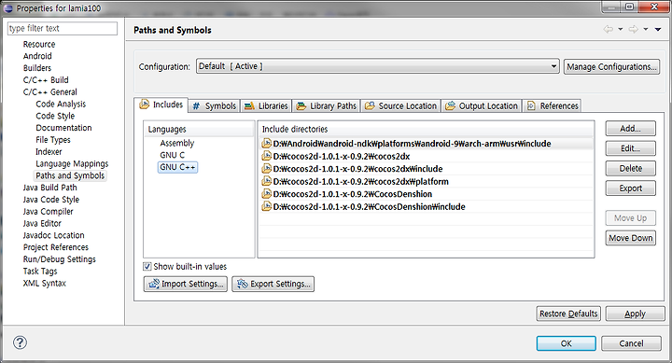
Task: Open the forward history dropdown arrow
Action: [646, 29]
